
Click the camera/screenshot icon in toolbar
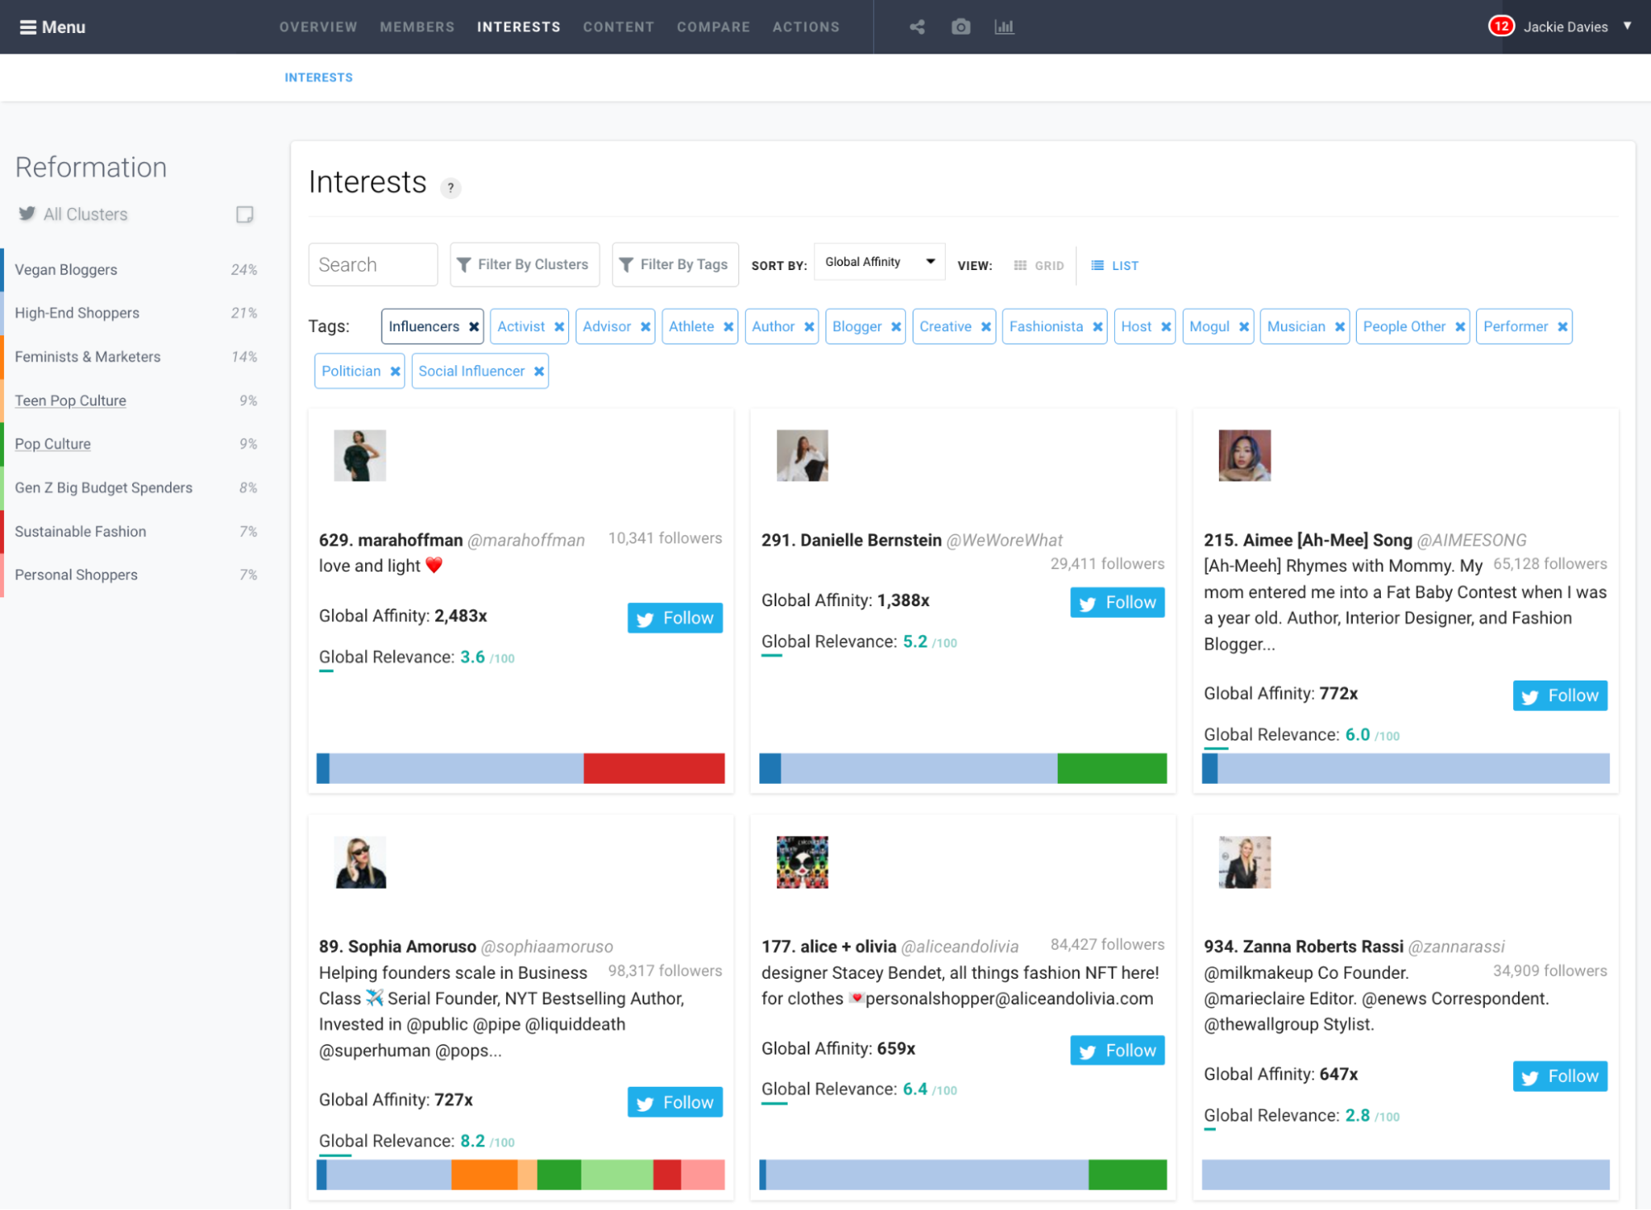pos(961,26)
